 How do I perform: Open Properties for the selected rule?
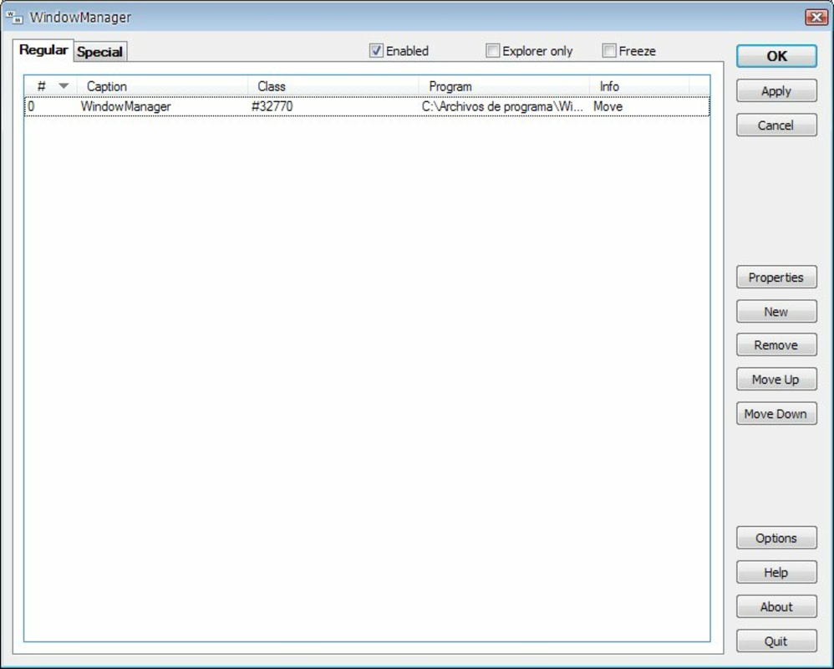[776, 277]
